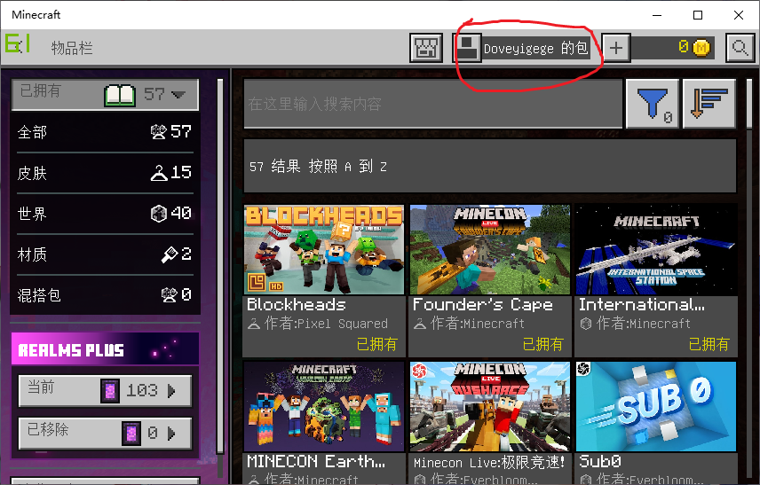Open the magnifying glass search icon
The image size is (760, 485).
click(x=740, y=47)
